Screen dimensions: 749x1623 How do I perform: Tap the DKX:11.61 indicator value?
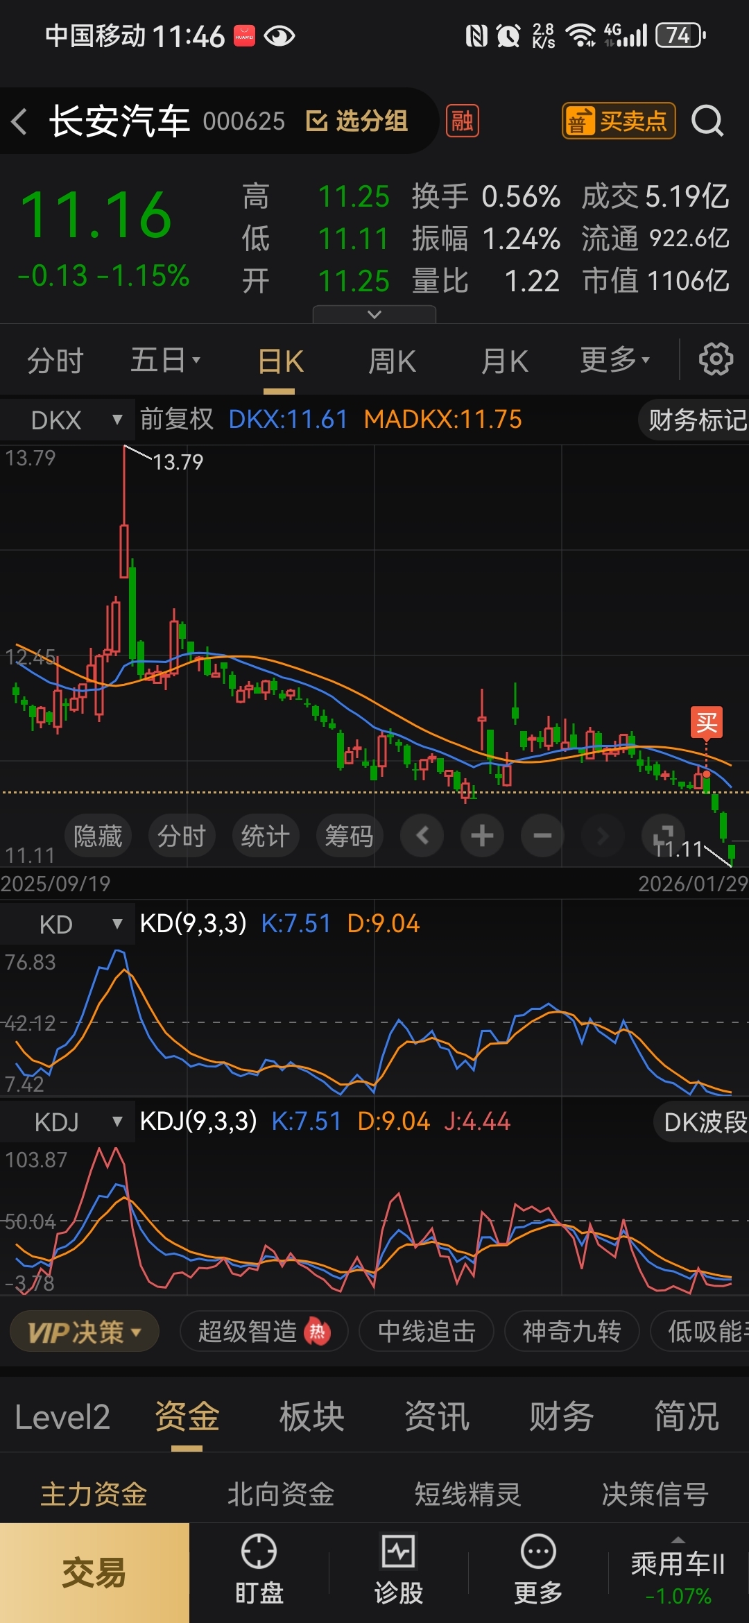click(x=288, y=419)
